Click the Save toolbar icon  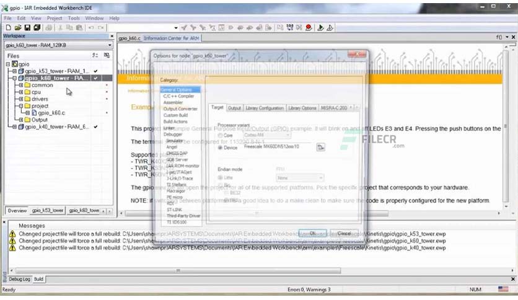(27, 28)
